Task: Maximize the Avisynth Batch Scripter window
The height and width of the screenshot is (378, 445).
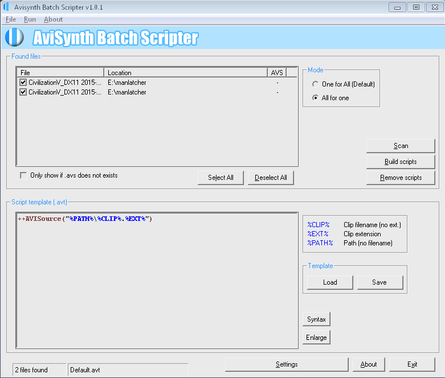Action: pyautogui.click(x=416, y=7)
